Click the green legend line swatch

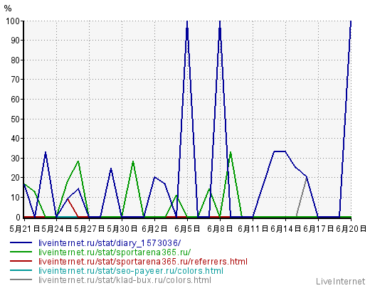click(x=21, y=252)
